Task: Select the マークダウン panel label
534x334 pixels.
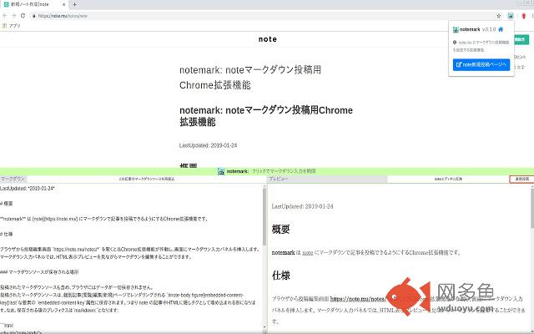Action: click(x=13, y=179)
